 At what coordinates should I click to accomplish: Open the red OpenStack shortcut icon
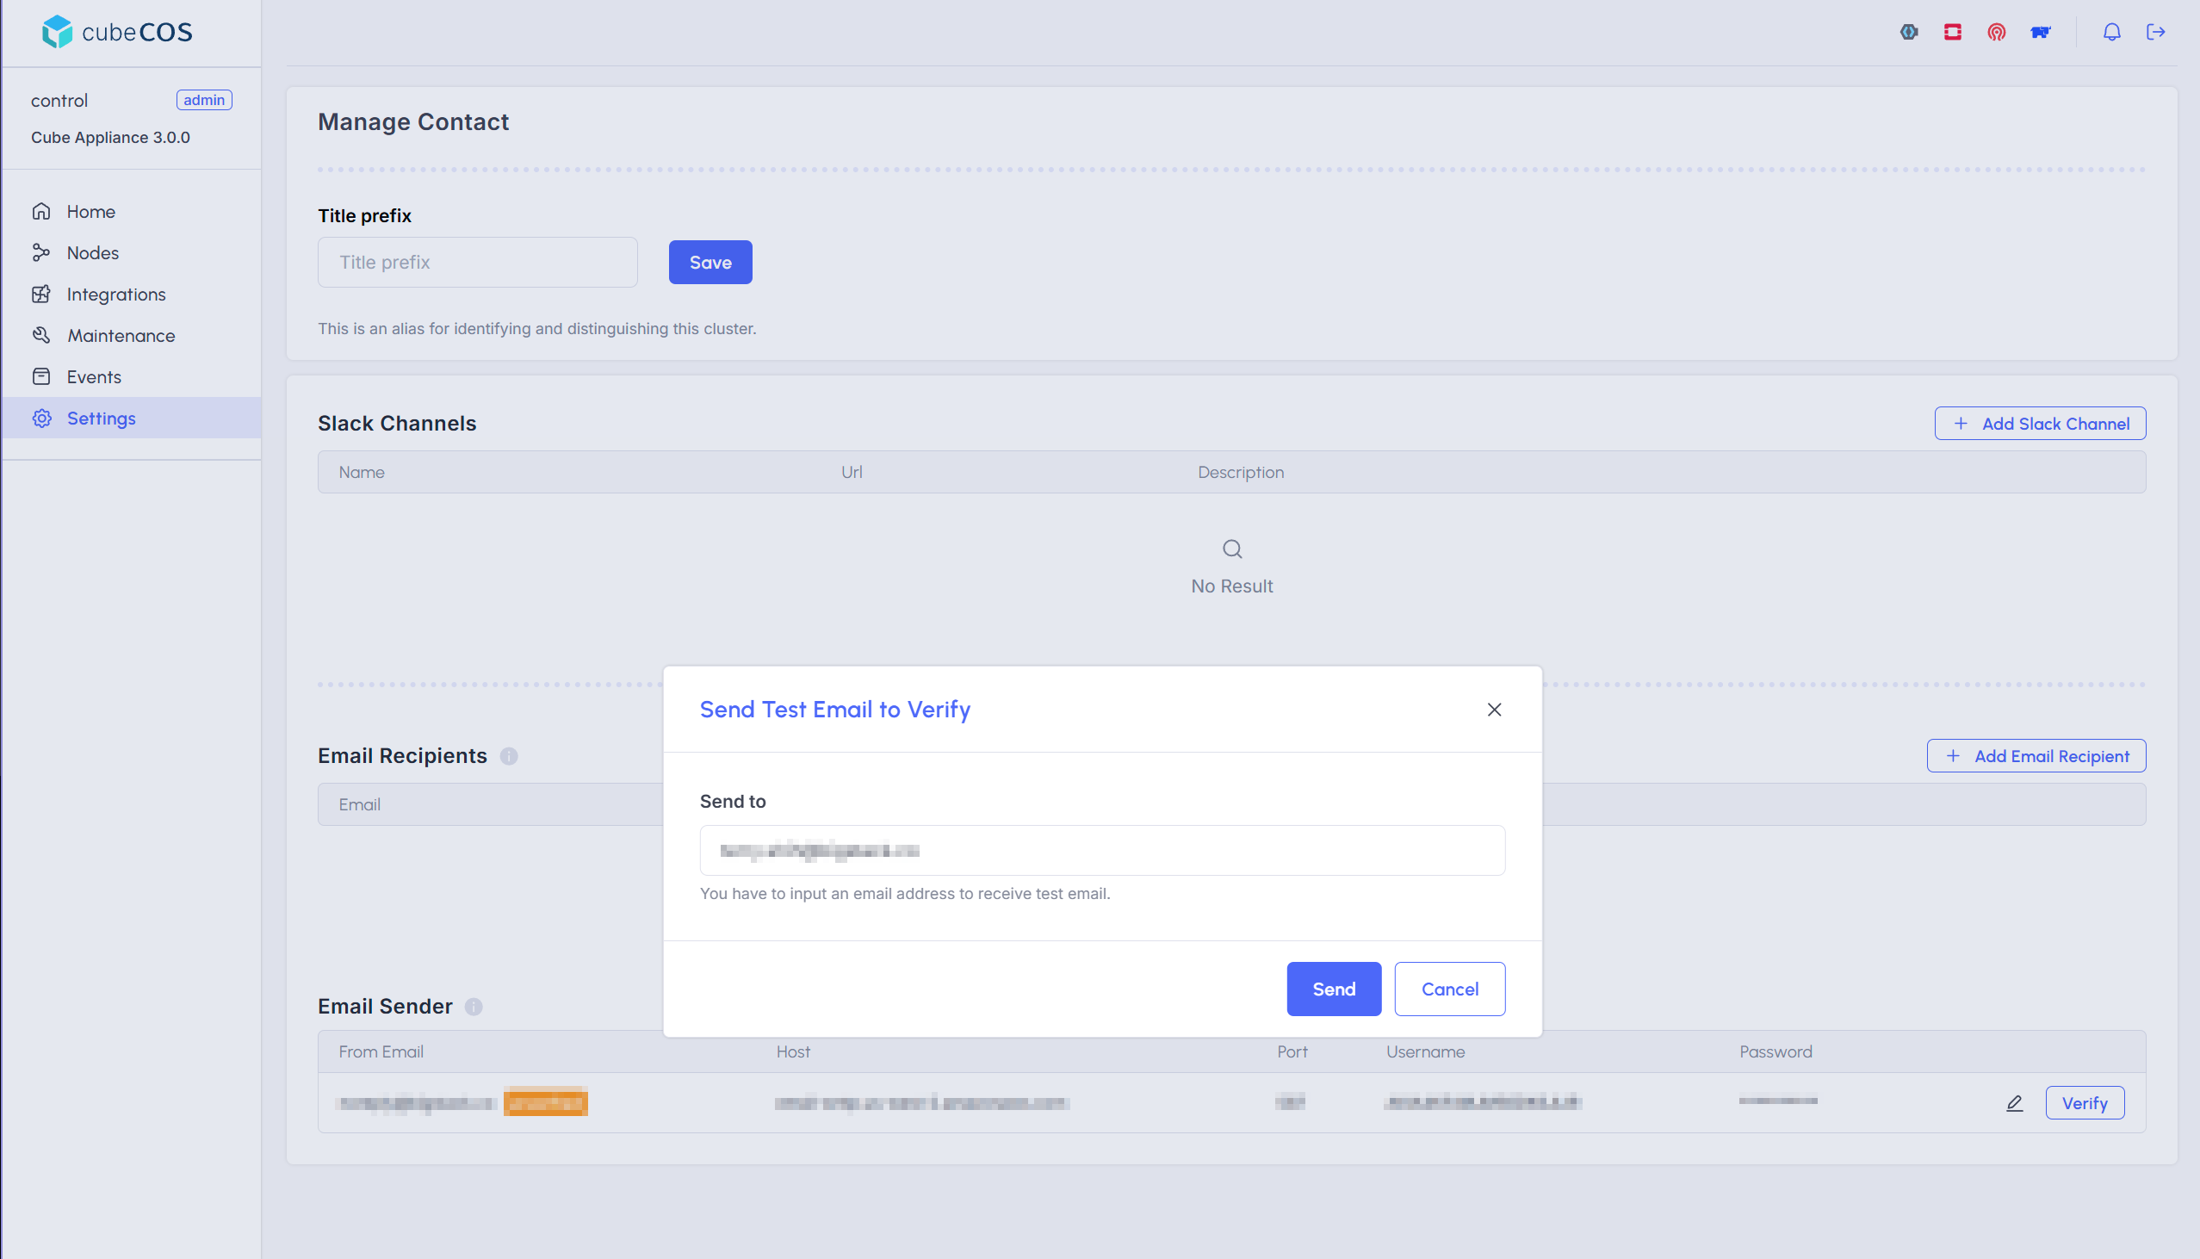(x=1952, y=32)
